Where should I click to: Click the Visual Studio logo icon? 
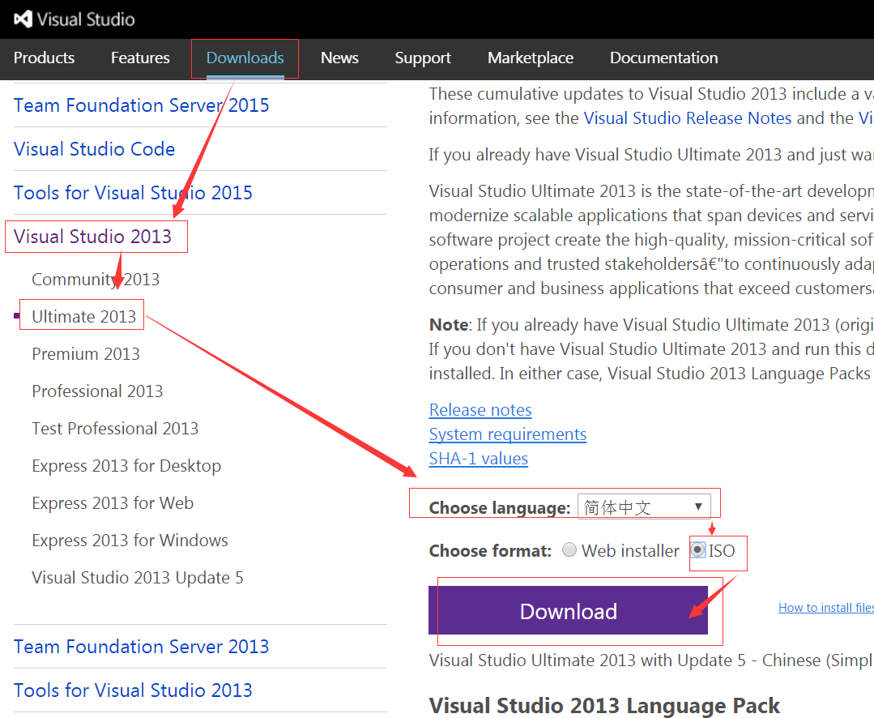point(23,19)
